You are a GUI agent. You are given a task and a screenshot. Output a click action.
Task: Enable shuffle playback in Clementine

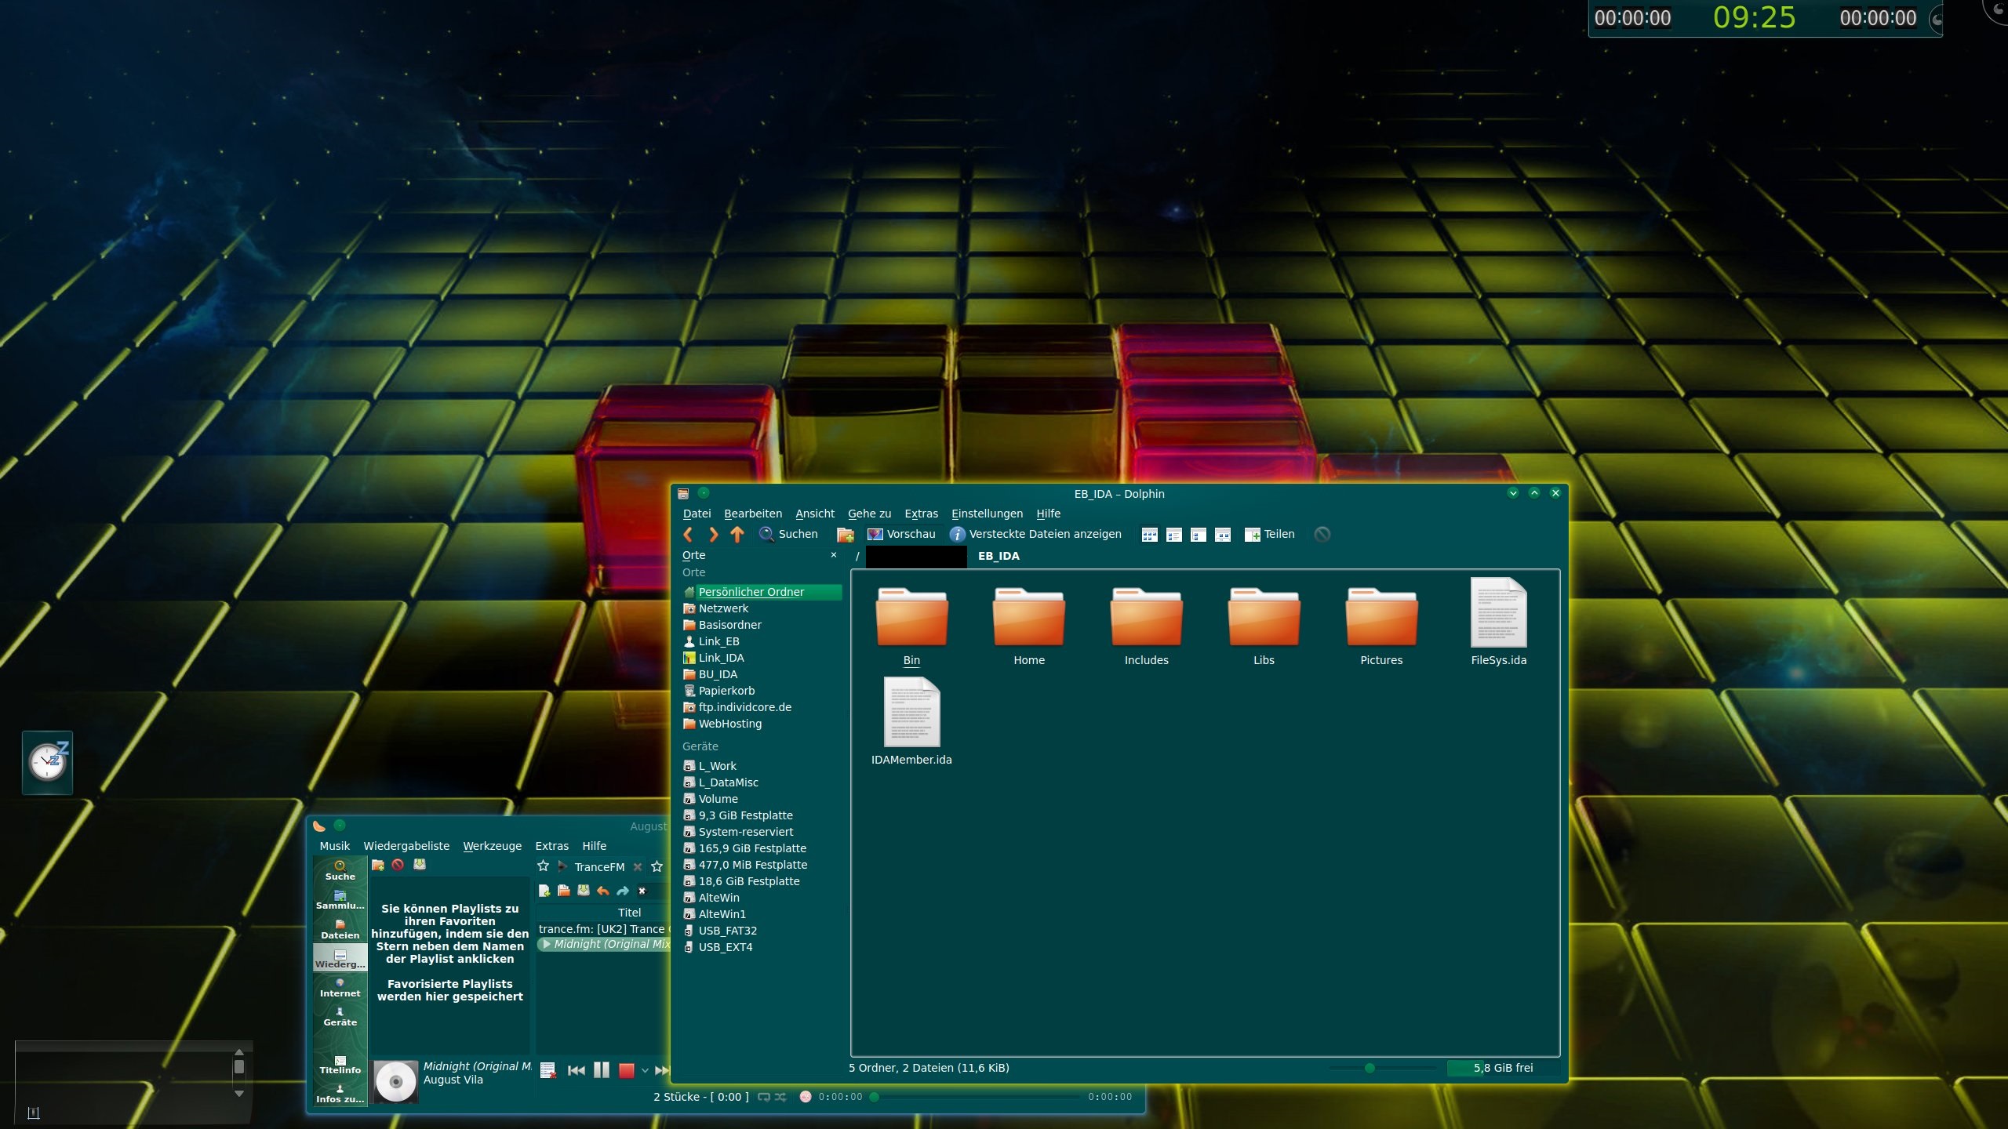[780, 1097]
